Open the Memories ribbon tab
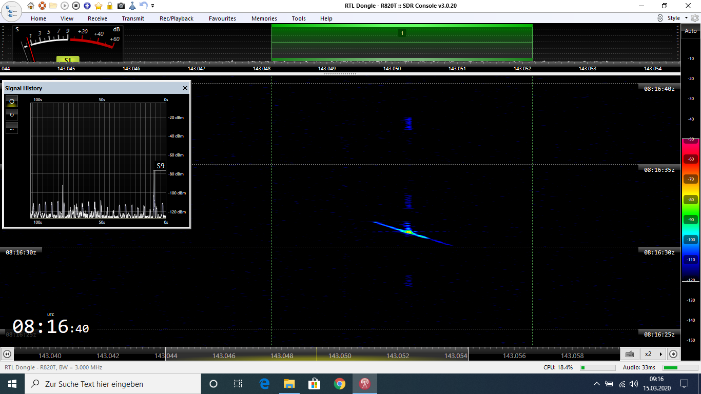 tap(264, 18)
